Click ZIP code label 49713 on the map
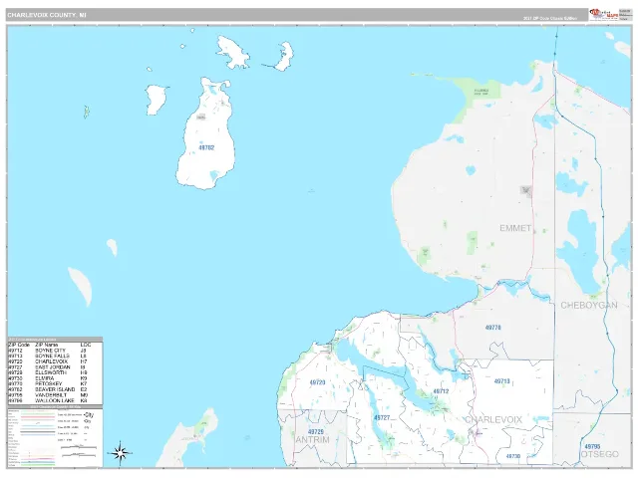The width and height of the screenshot is (638, 478). coord(501,381)
